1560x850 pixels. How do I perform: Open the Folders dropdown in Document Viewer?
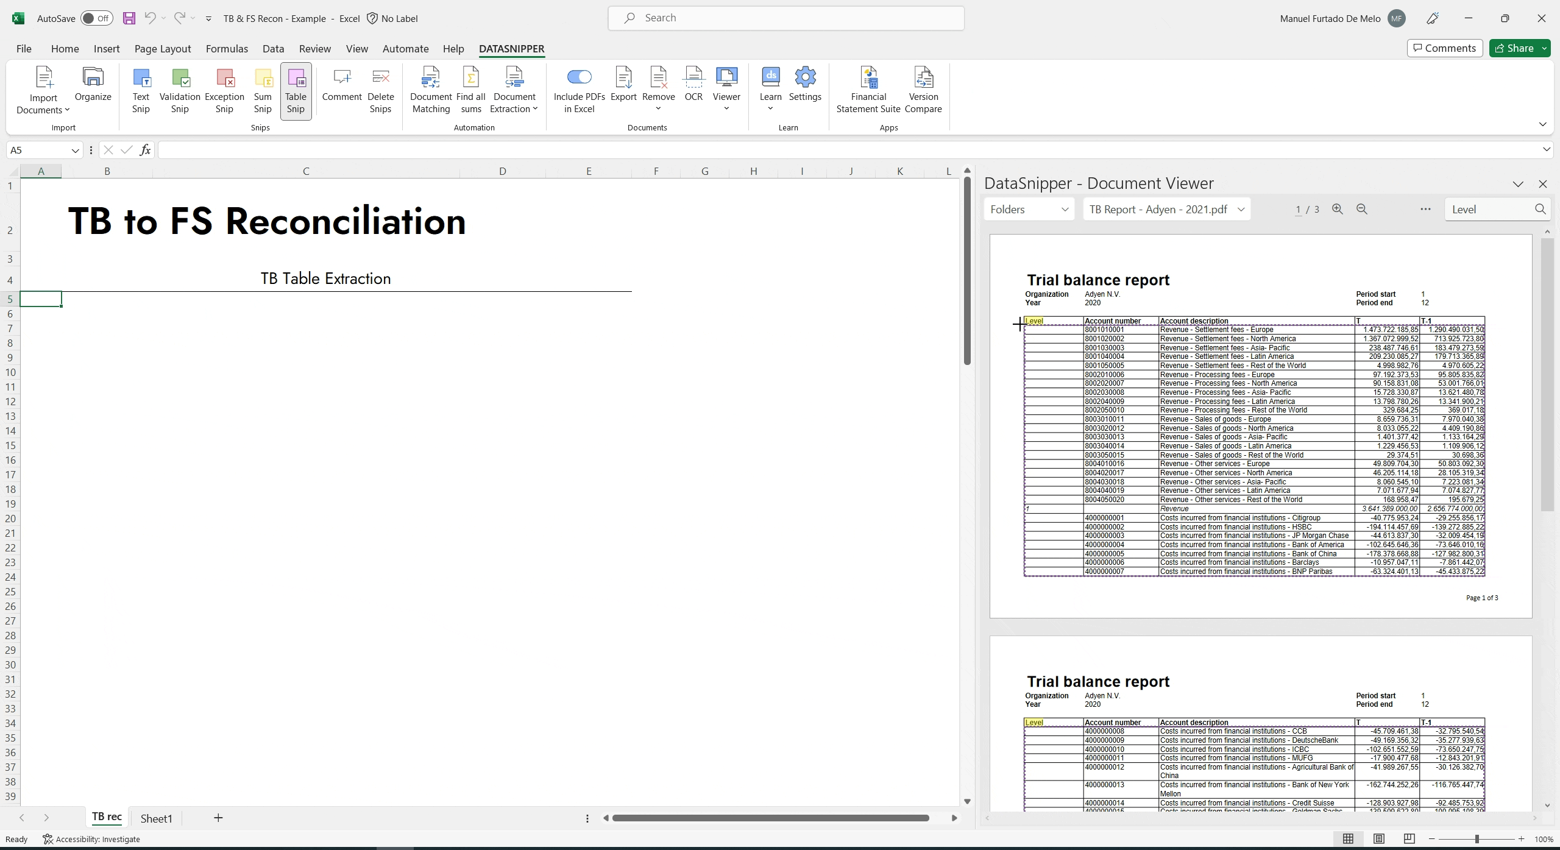(1029, 210)
